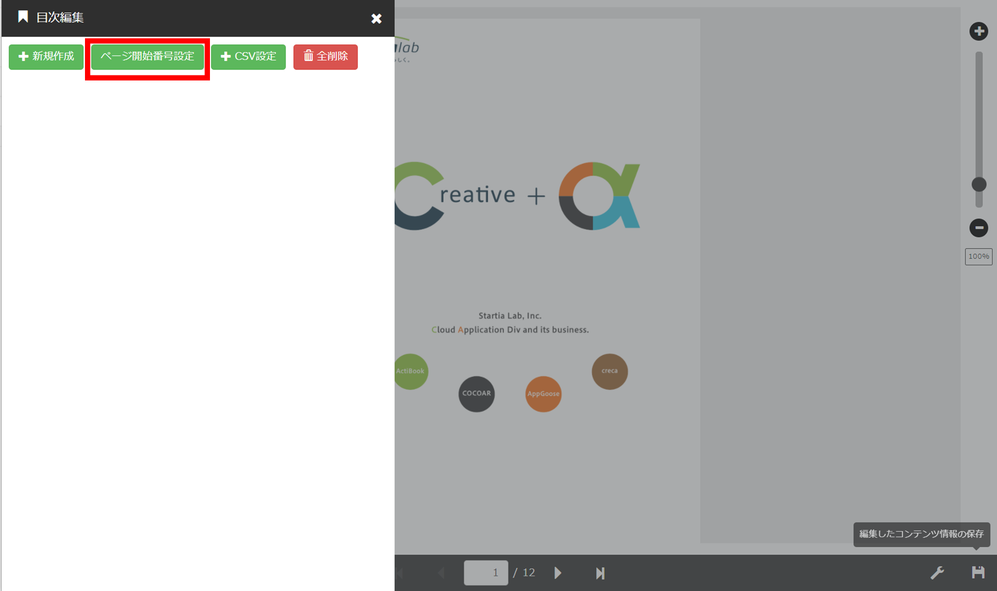Close the 目次編集 panel
Viewport: 997px width, 591px height.
[x=377, y=18]
